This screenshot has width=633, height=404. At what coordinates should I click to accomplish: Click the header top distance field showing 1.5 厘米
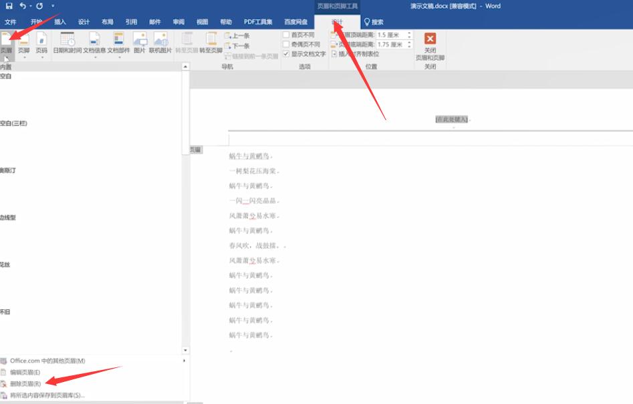[391, 35]
